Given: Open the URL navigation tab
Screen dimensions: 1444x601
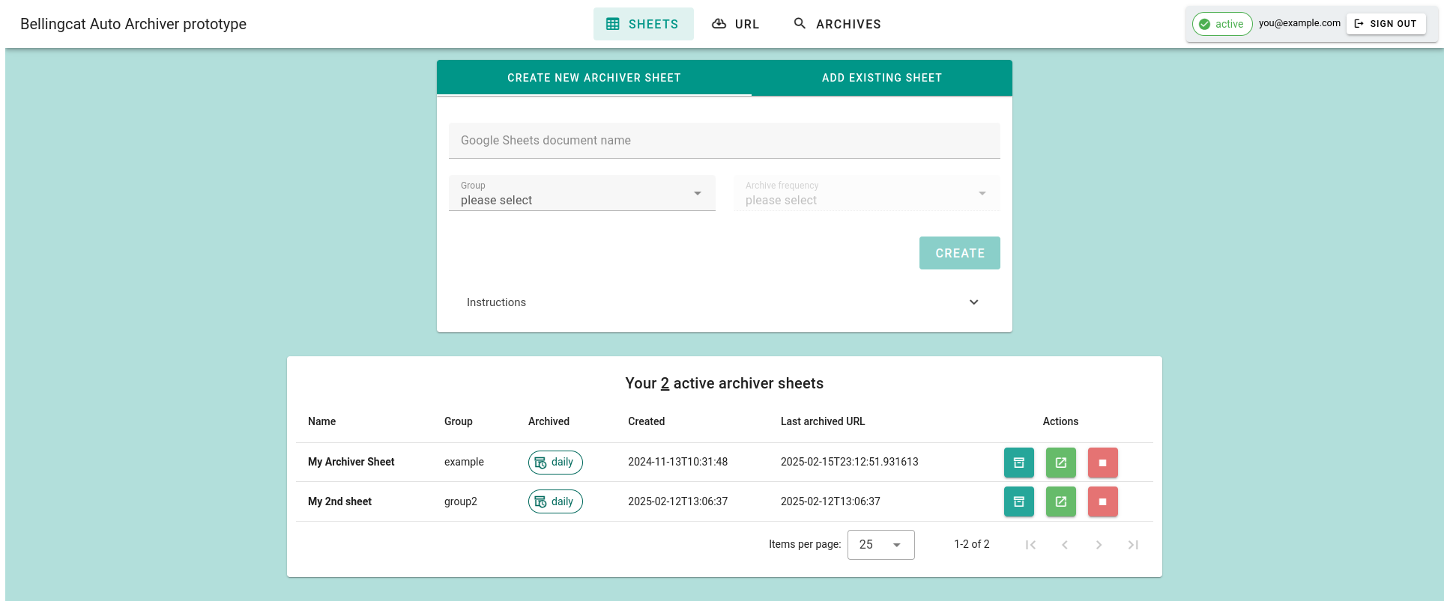Looking at the screenshot, I should click(736, 24).
